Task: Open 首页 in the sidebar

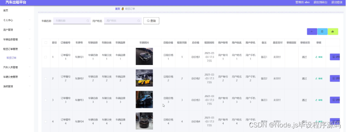Action: (6, 10)
